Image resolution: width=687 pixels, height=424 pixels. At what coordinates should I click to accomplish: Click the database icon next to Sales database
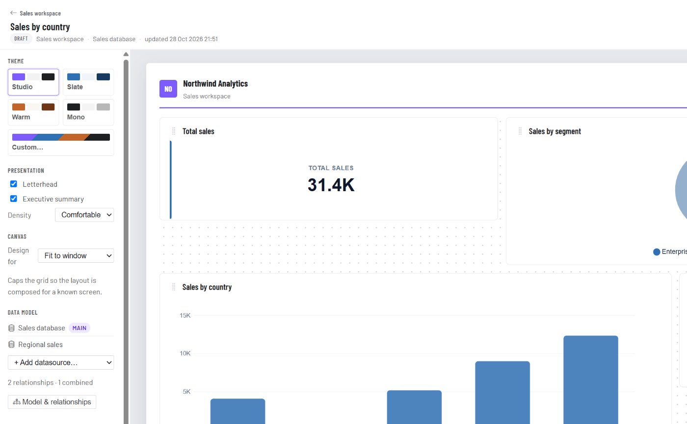11,328
